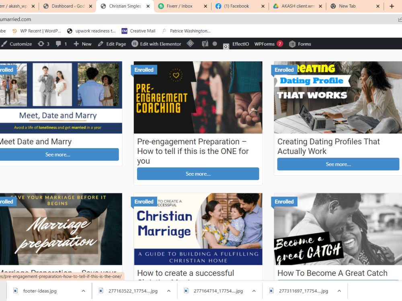
Task: Click the Fiverr tab favicon
Action: (161, 6)
